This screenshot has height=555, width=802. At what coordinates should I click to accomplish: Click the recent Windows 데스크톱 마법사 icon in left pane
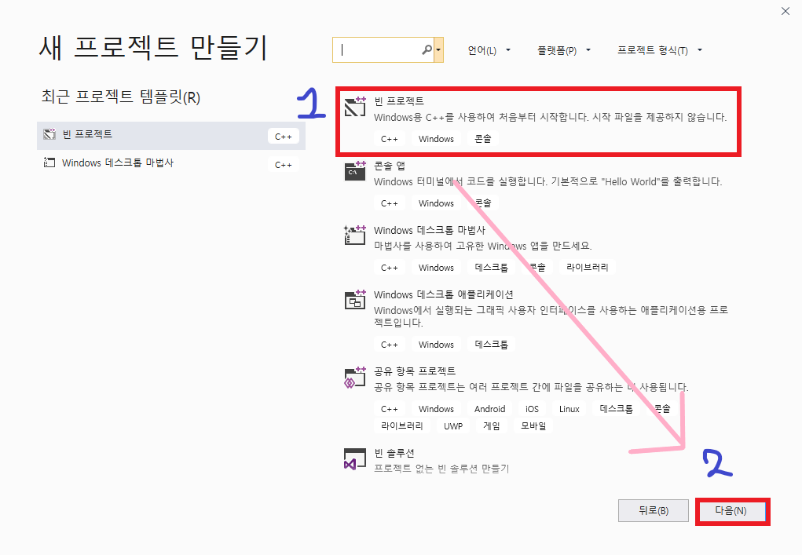point(49,163)
